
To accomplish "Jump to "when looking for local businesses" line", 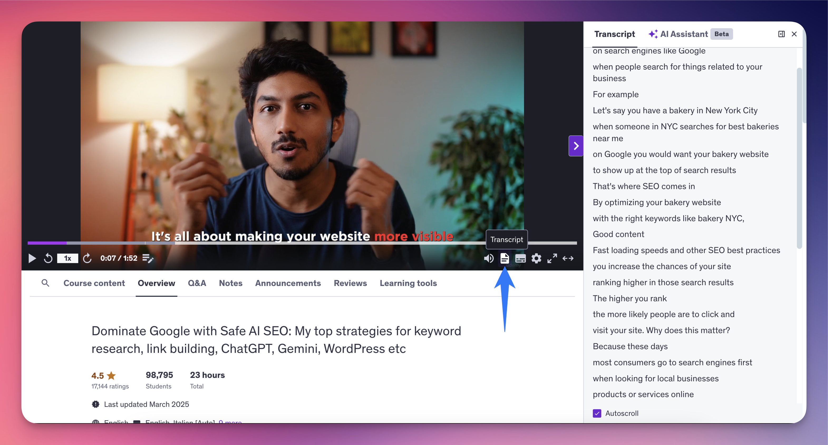I will coord(656,379).
